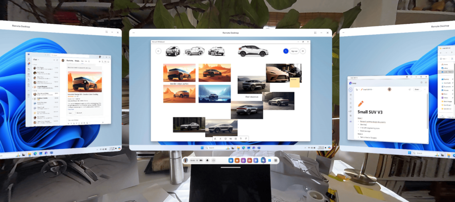Open the Share button in Loop window

(x=417, y=89)
